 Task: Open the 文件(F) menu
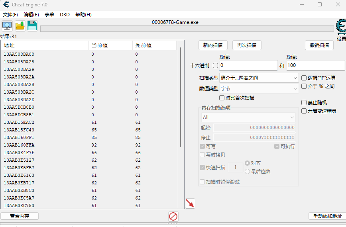click(x=10, y=15)
